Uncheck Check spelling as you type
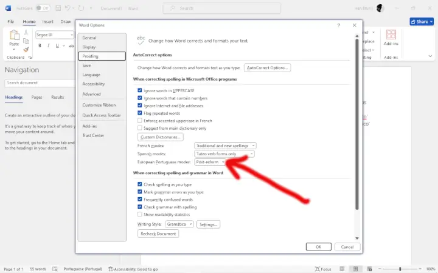438x273 pixels. click(x=140, y=184)
